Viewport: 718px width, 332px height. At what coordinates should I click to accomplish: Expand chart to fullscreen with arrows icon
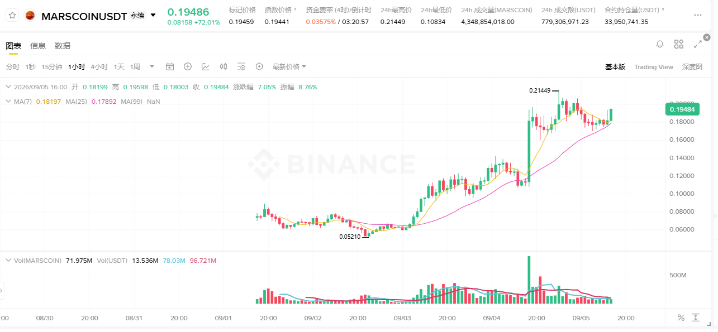698,44
